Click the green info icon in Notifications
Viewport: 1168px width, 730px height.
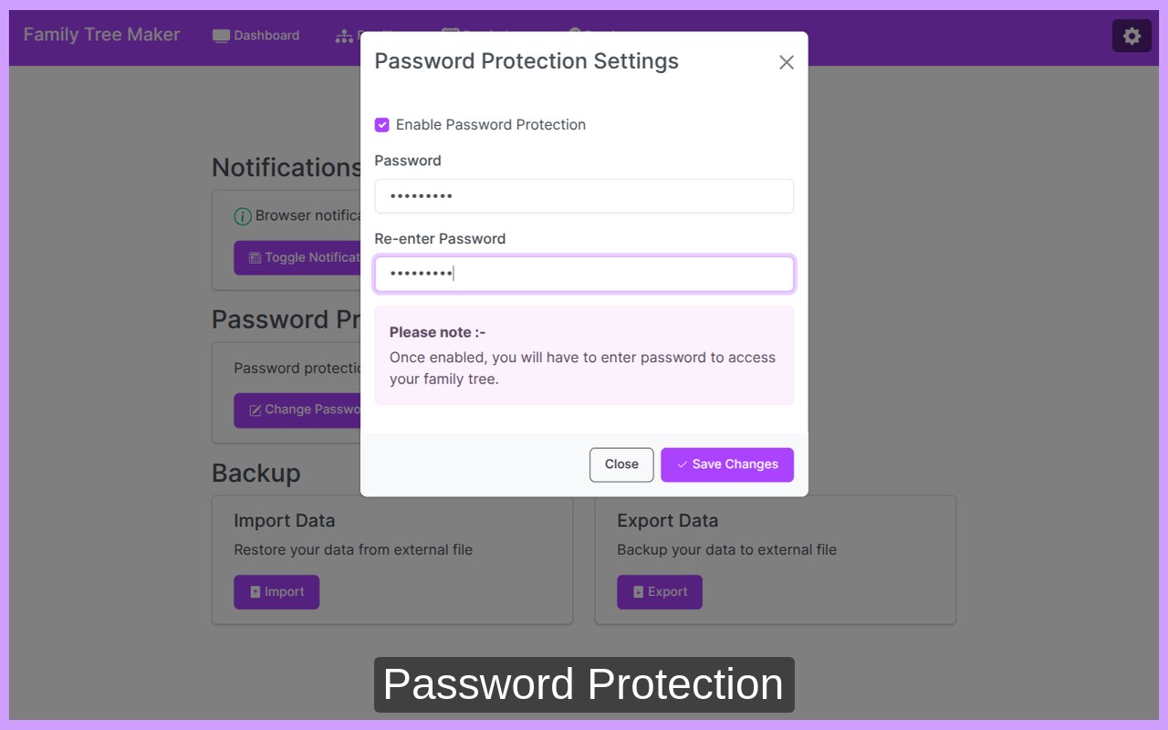[243, 216]
